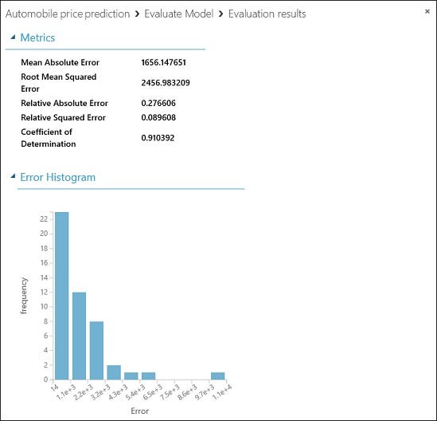The image size is (437, 421).
Task: Go to Automobile price prediction breadcrumb
Action: (x=68, y=14)
